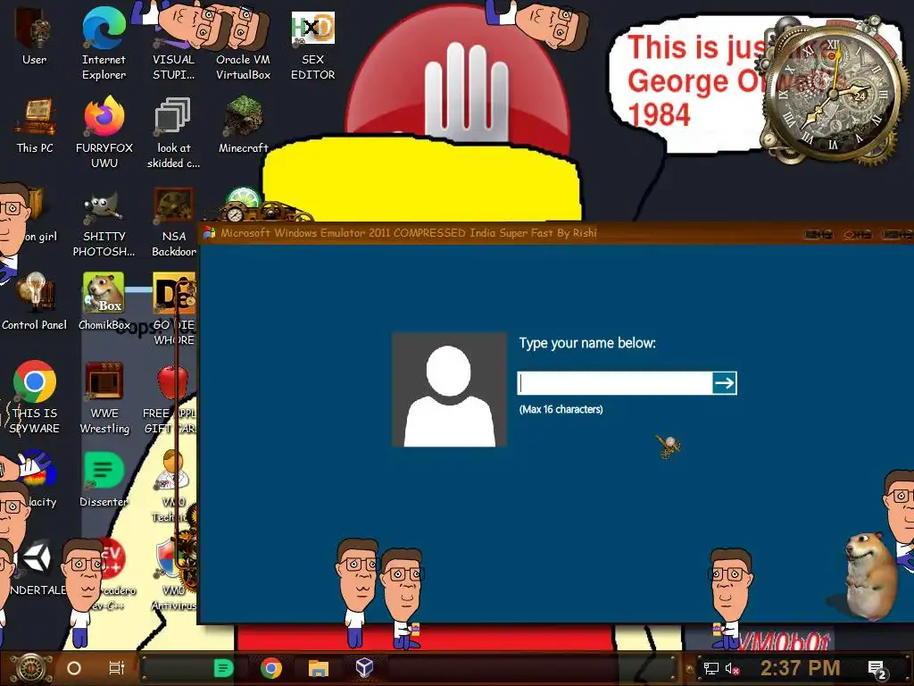This screenshot has height=686, width=914.
Task: Open Internet Explorer Edge desktop icon
Action: (x=104, y=42)
